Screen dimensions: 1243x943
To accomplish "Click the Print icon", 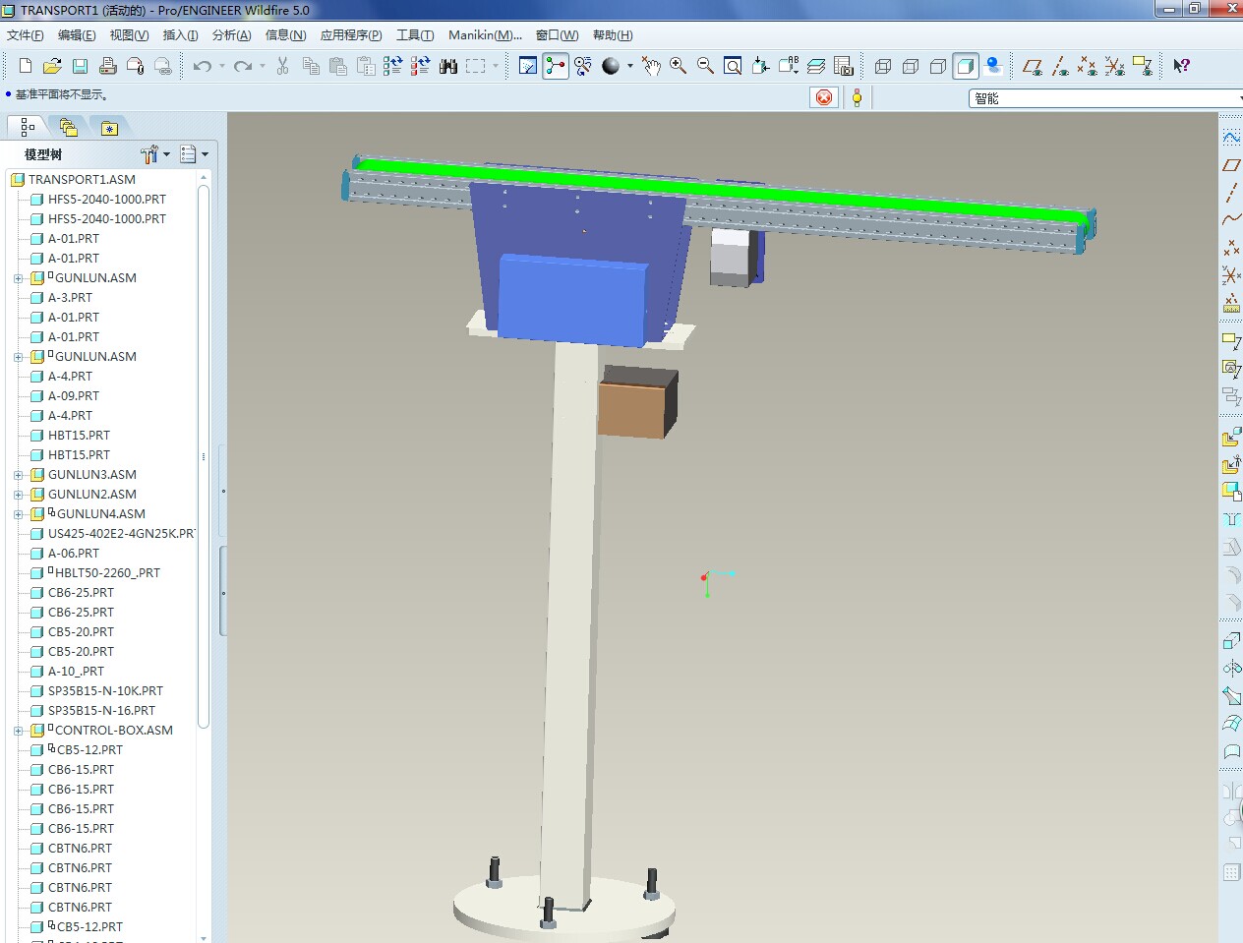I will (107, 66).
